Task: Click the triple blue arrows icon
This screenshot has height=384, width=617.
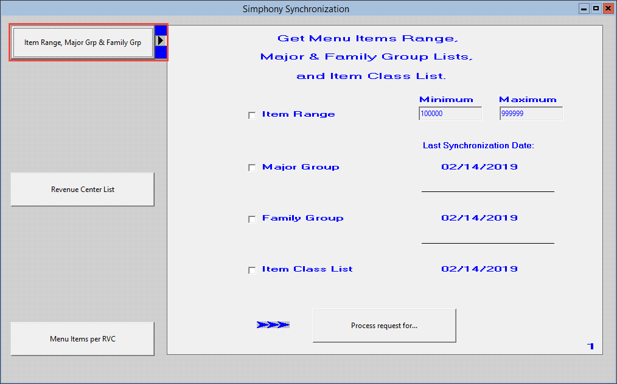Action: pos(273,325)
